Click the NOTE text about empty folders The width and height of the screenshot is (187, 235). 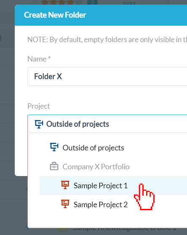107,40
